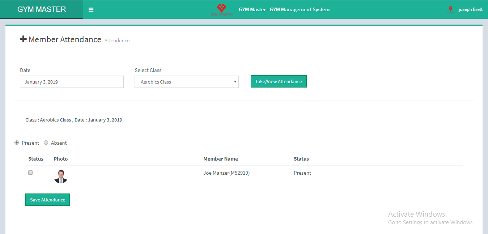Viewport: 488px width, 234px height.
Task: Click the red heart GYM Master logo
Action: pos(221,9)
